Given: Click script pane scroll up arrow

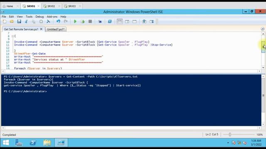Looking at the screenshot, I should click(263, 34).
